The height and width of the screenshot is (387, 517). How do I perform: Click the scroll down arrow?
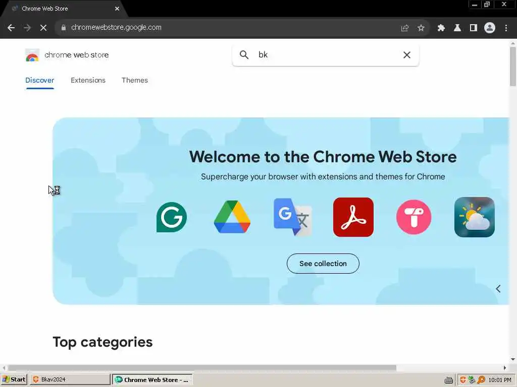pos(513,359)
